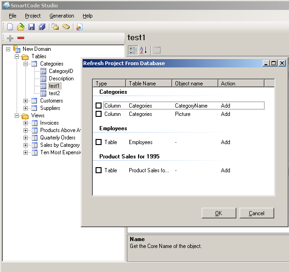Click the Action column header
289x272 pixels.
[241, 83]
